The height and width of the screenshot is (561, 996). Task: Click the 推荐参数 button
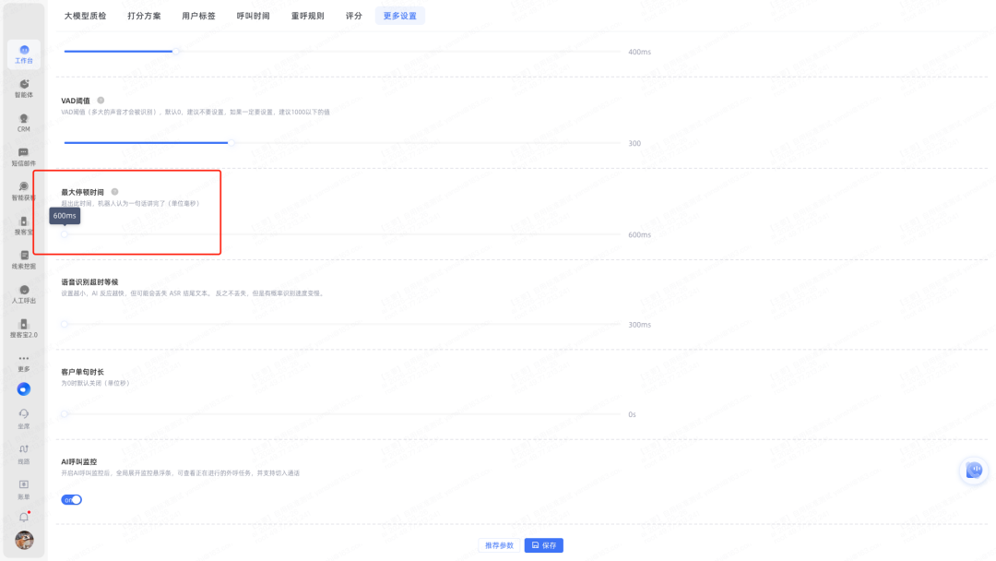click(499, 545)
